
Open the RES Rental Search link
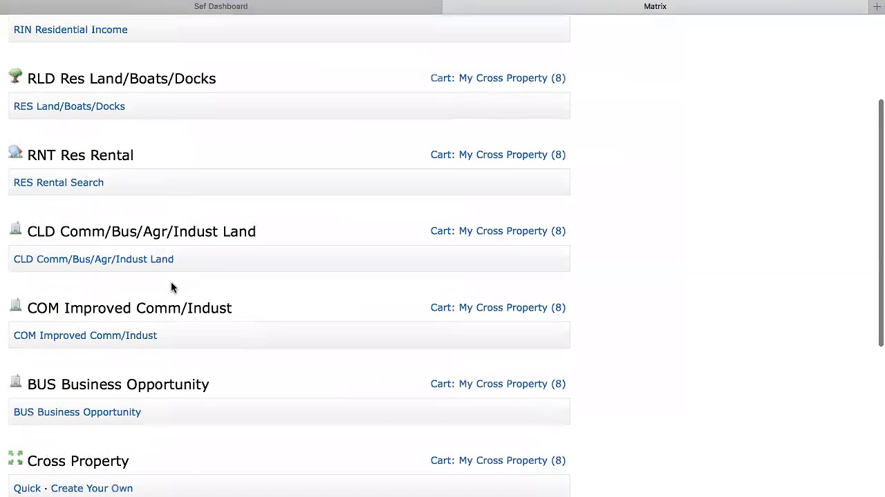coord(59,182)
